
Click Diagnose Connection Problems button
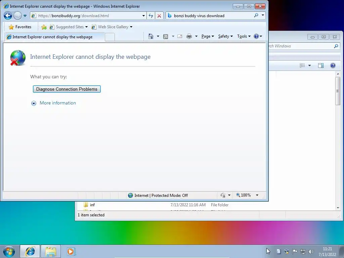click(67, 89)
